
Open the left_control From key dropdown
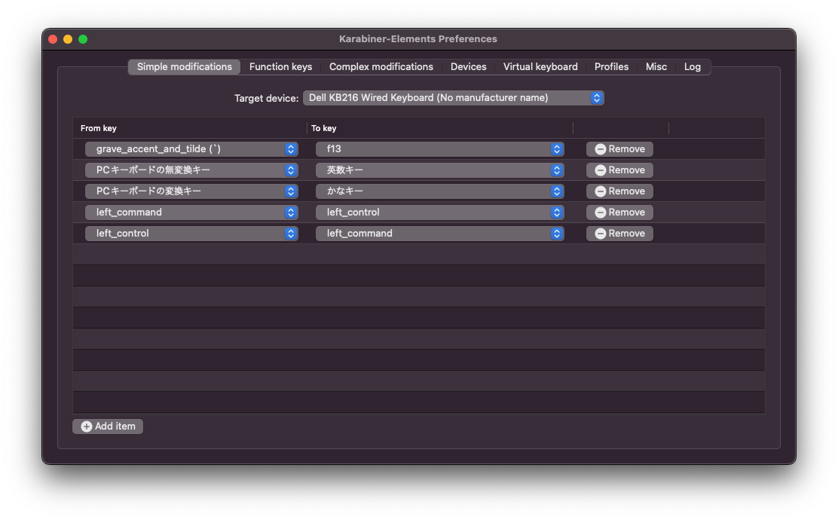pyautogui.click(x=191, y=234)
